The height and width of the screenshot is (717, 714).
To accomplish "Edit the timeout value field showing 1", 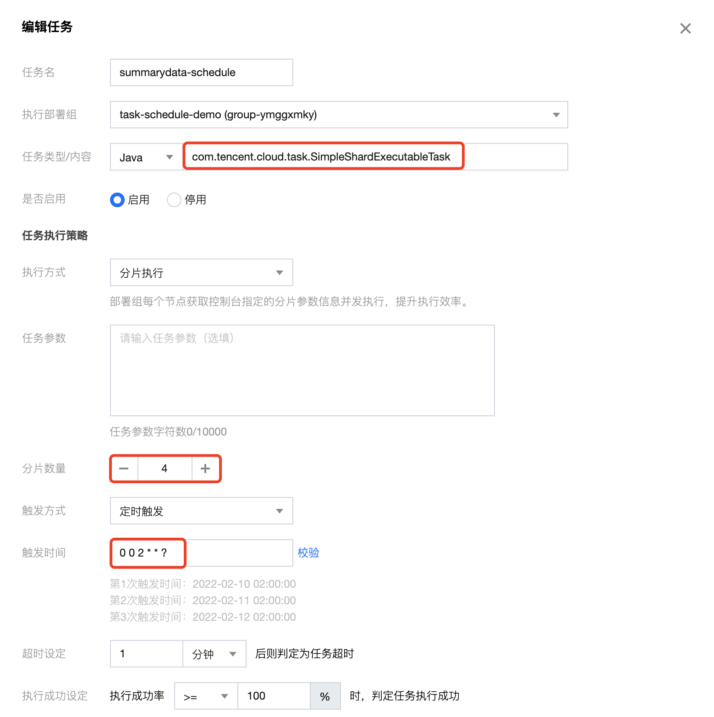I will [146, 654].
